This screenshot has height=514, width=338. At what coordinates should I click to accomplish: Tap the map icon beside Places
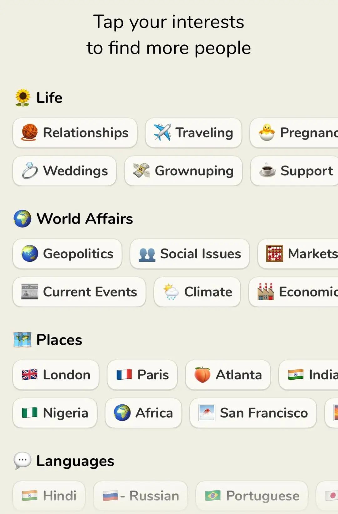pos(23,340)
